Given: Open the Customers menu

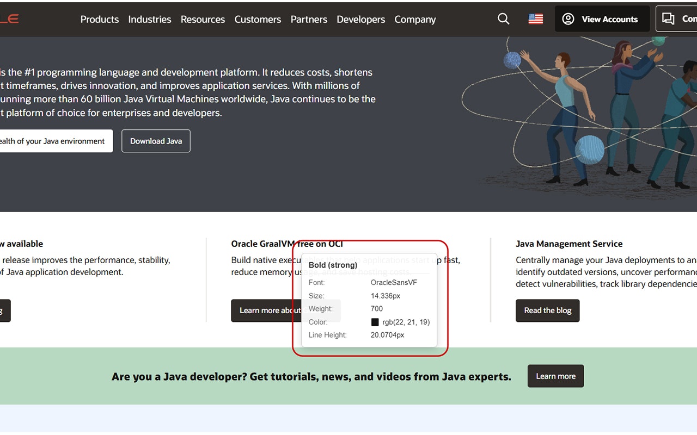Looking at the screenshot, I should coord(258,19).
